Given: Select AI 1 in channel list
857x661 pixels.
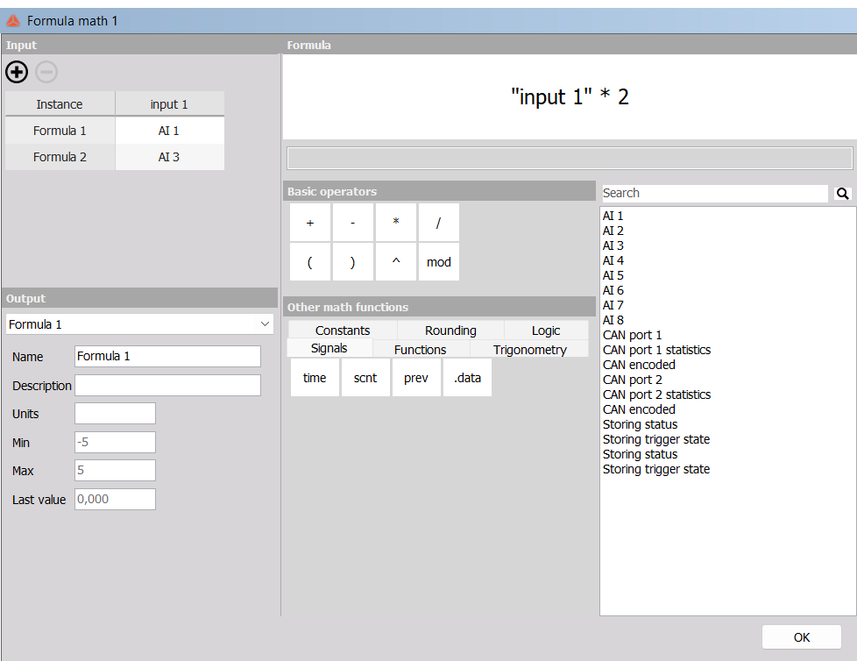Looking at the screenshot, I should pos(613,216).
